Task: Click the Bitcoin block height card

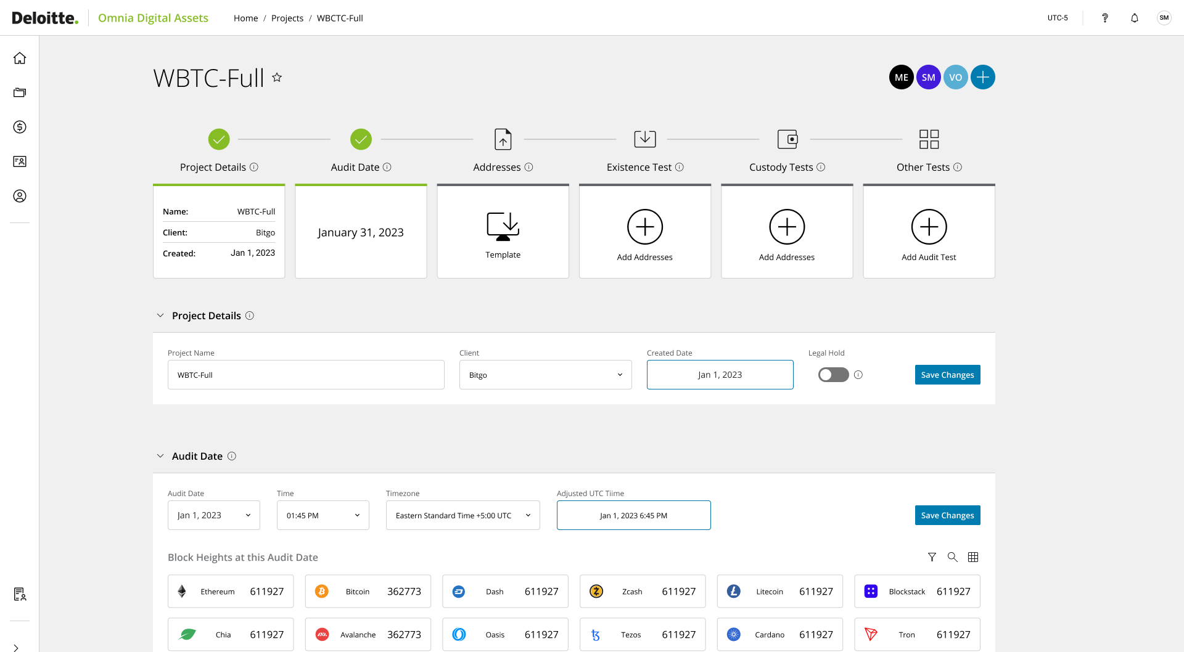Action: 368,591
